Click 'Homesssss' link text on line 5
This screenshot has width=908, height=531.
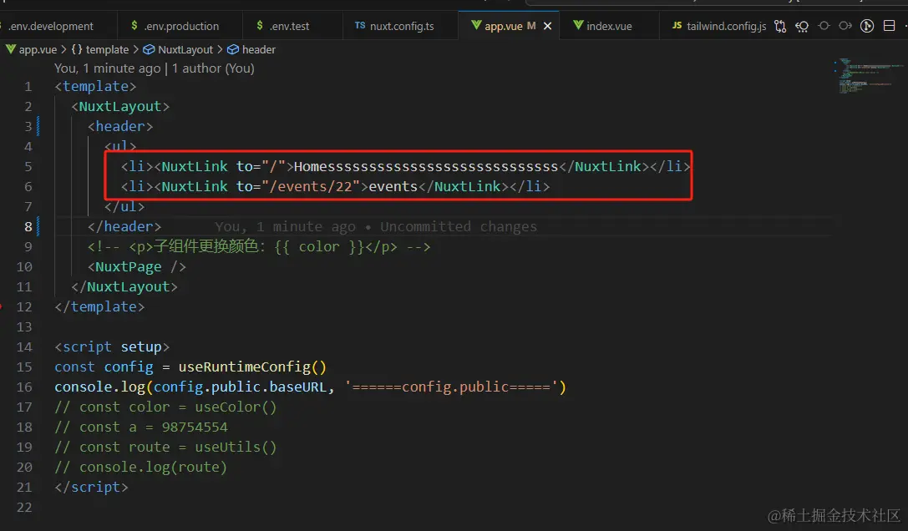click(426, 167)
